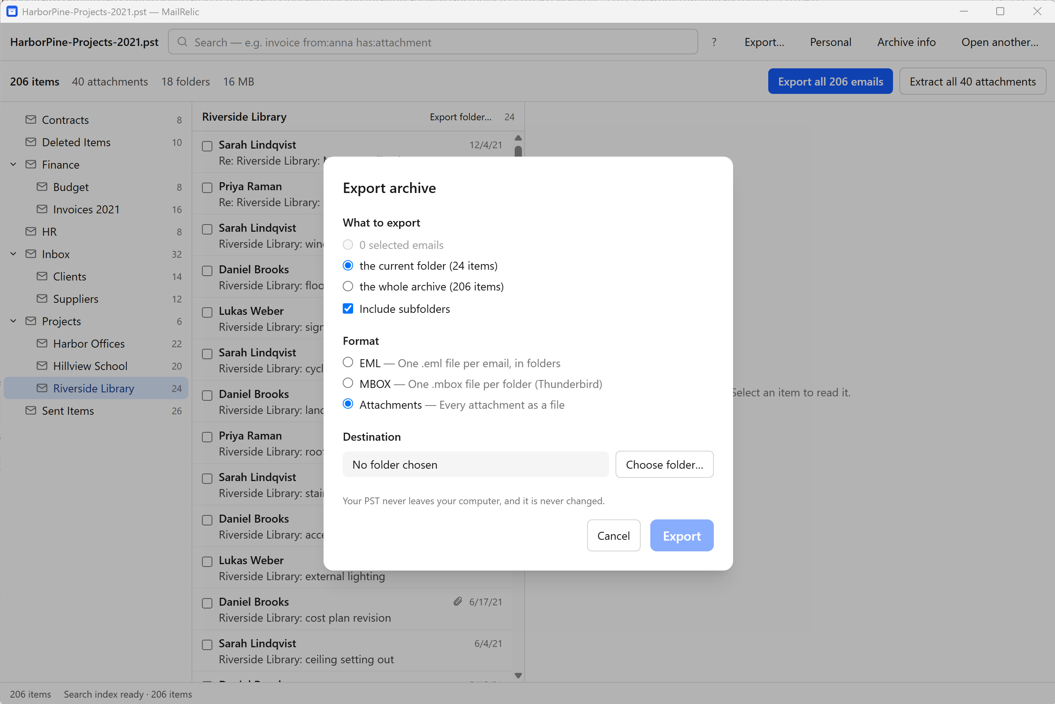Image resolution: width=1055 pixels, height=704 pixels.
Task: Click the Invoices 2021 envelope icon
Action: pos(42,209)
